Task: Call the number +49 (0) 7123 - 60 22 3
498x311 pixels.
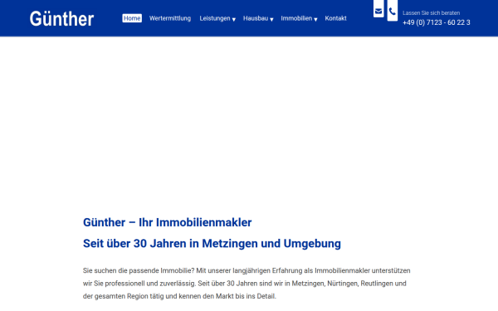Action: 437,22
